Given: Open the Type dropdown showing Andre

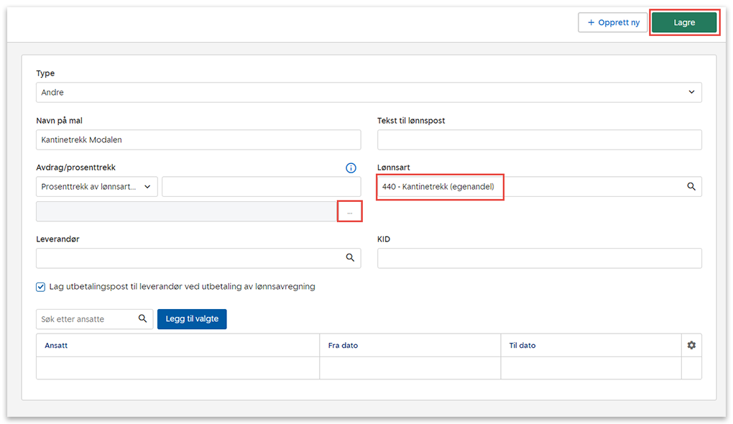Looking at the screenshot, I should [x=369, y=93].
